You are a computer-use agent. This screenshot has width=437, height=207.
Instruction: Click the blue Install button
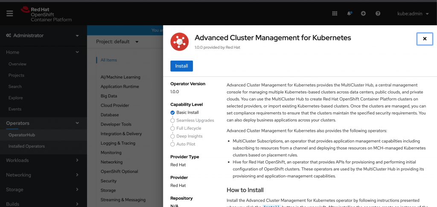181,66
